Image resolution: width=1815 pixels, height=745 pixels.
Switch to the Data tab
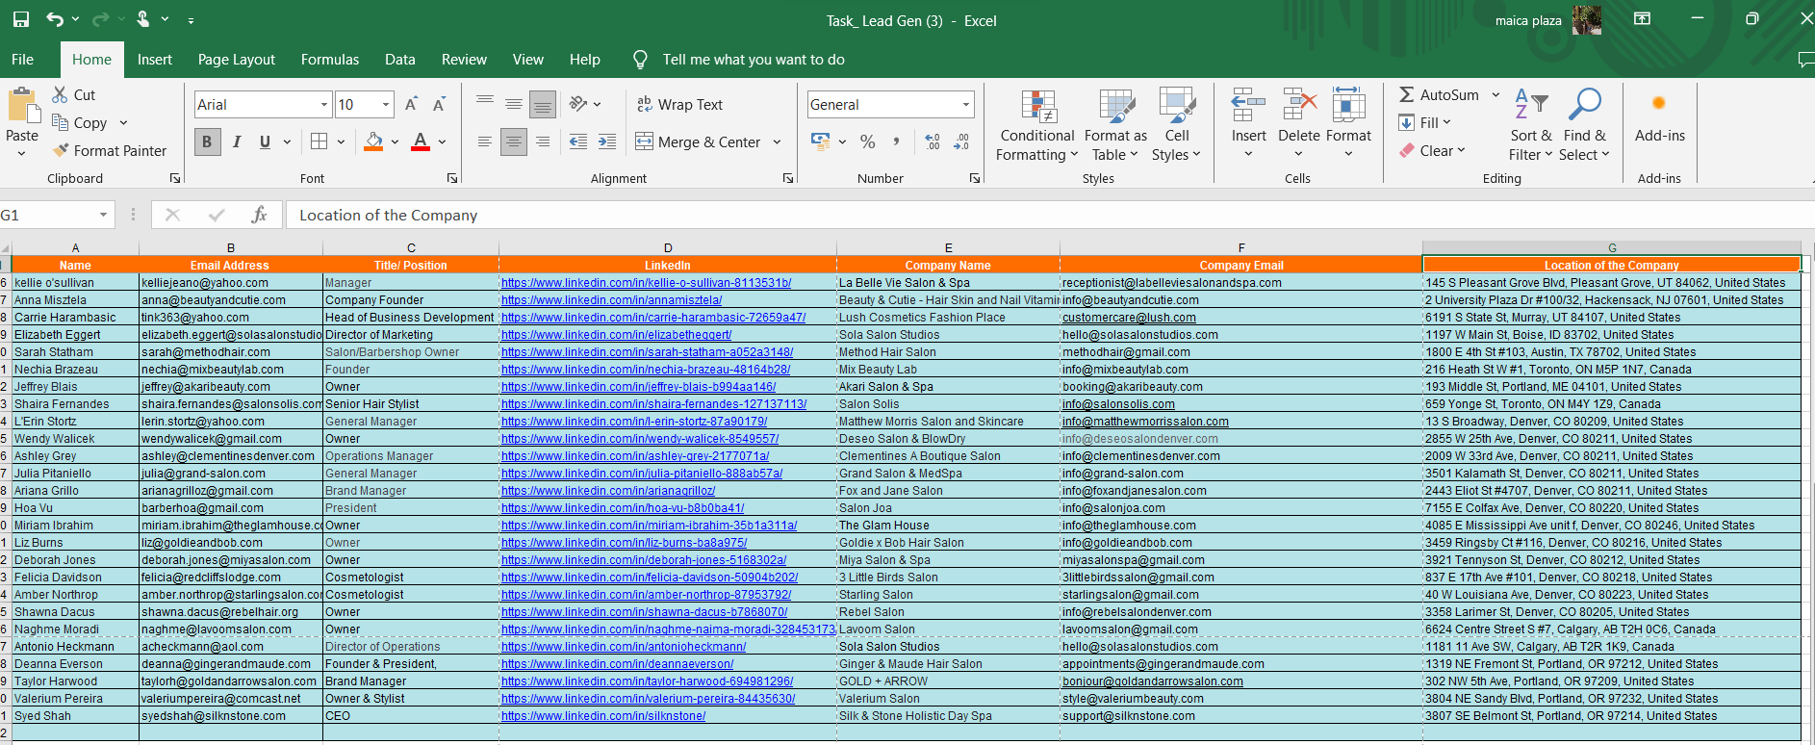[x=400, y=59]
